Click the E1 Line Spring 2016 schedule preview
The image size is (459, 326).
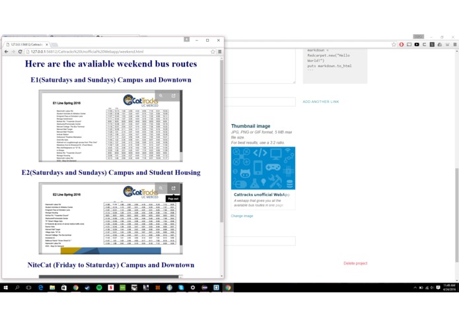111,126
